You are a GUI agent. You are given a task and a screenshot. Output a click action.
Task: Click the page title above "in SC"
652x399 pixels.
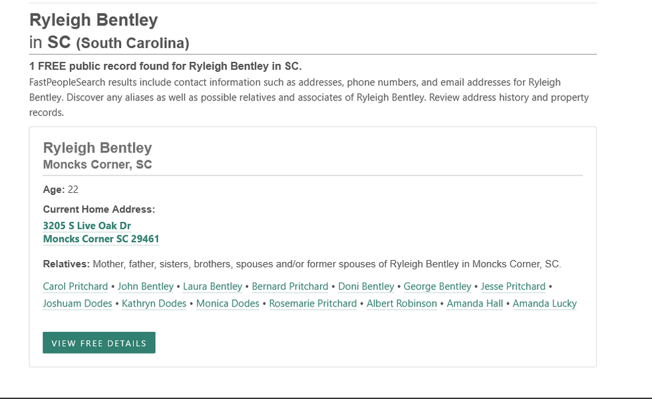click(x=94, y=20)
